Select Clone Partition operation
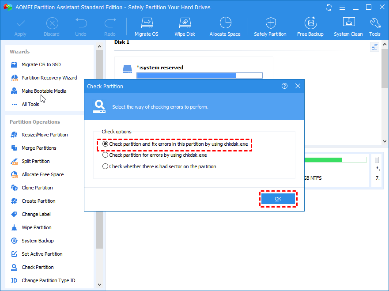Image resolution: width=389 pixels, height=291 pixels. [x=32, y=188]
